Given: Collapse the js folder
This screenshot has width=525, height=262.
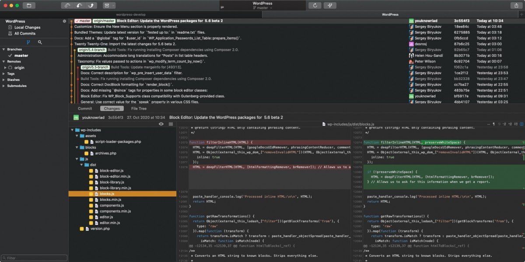Looking at the screenshot, I should pyautogui.click(x=77, y=159).
